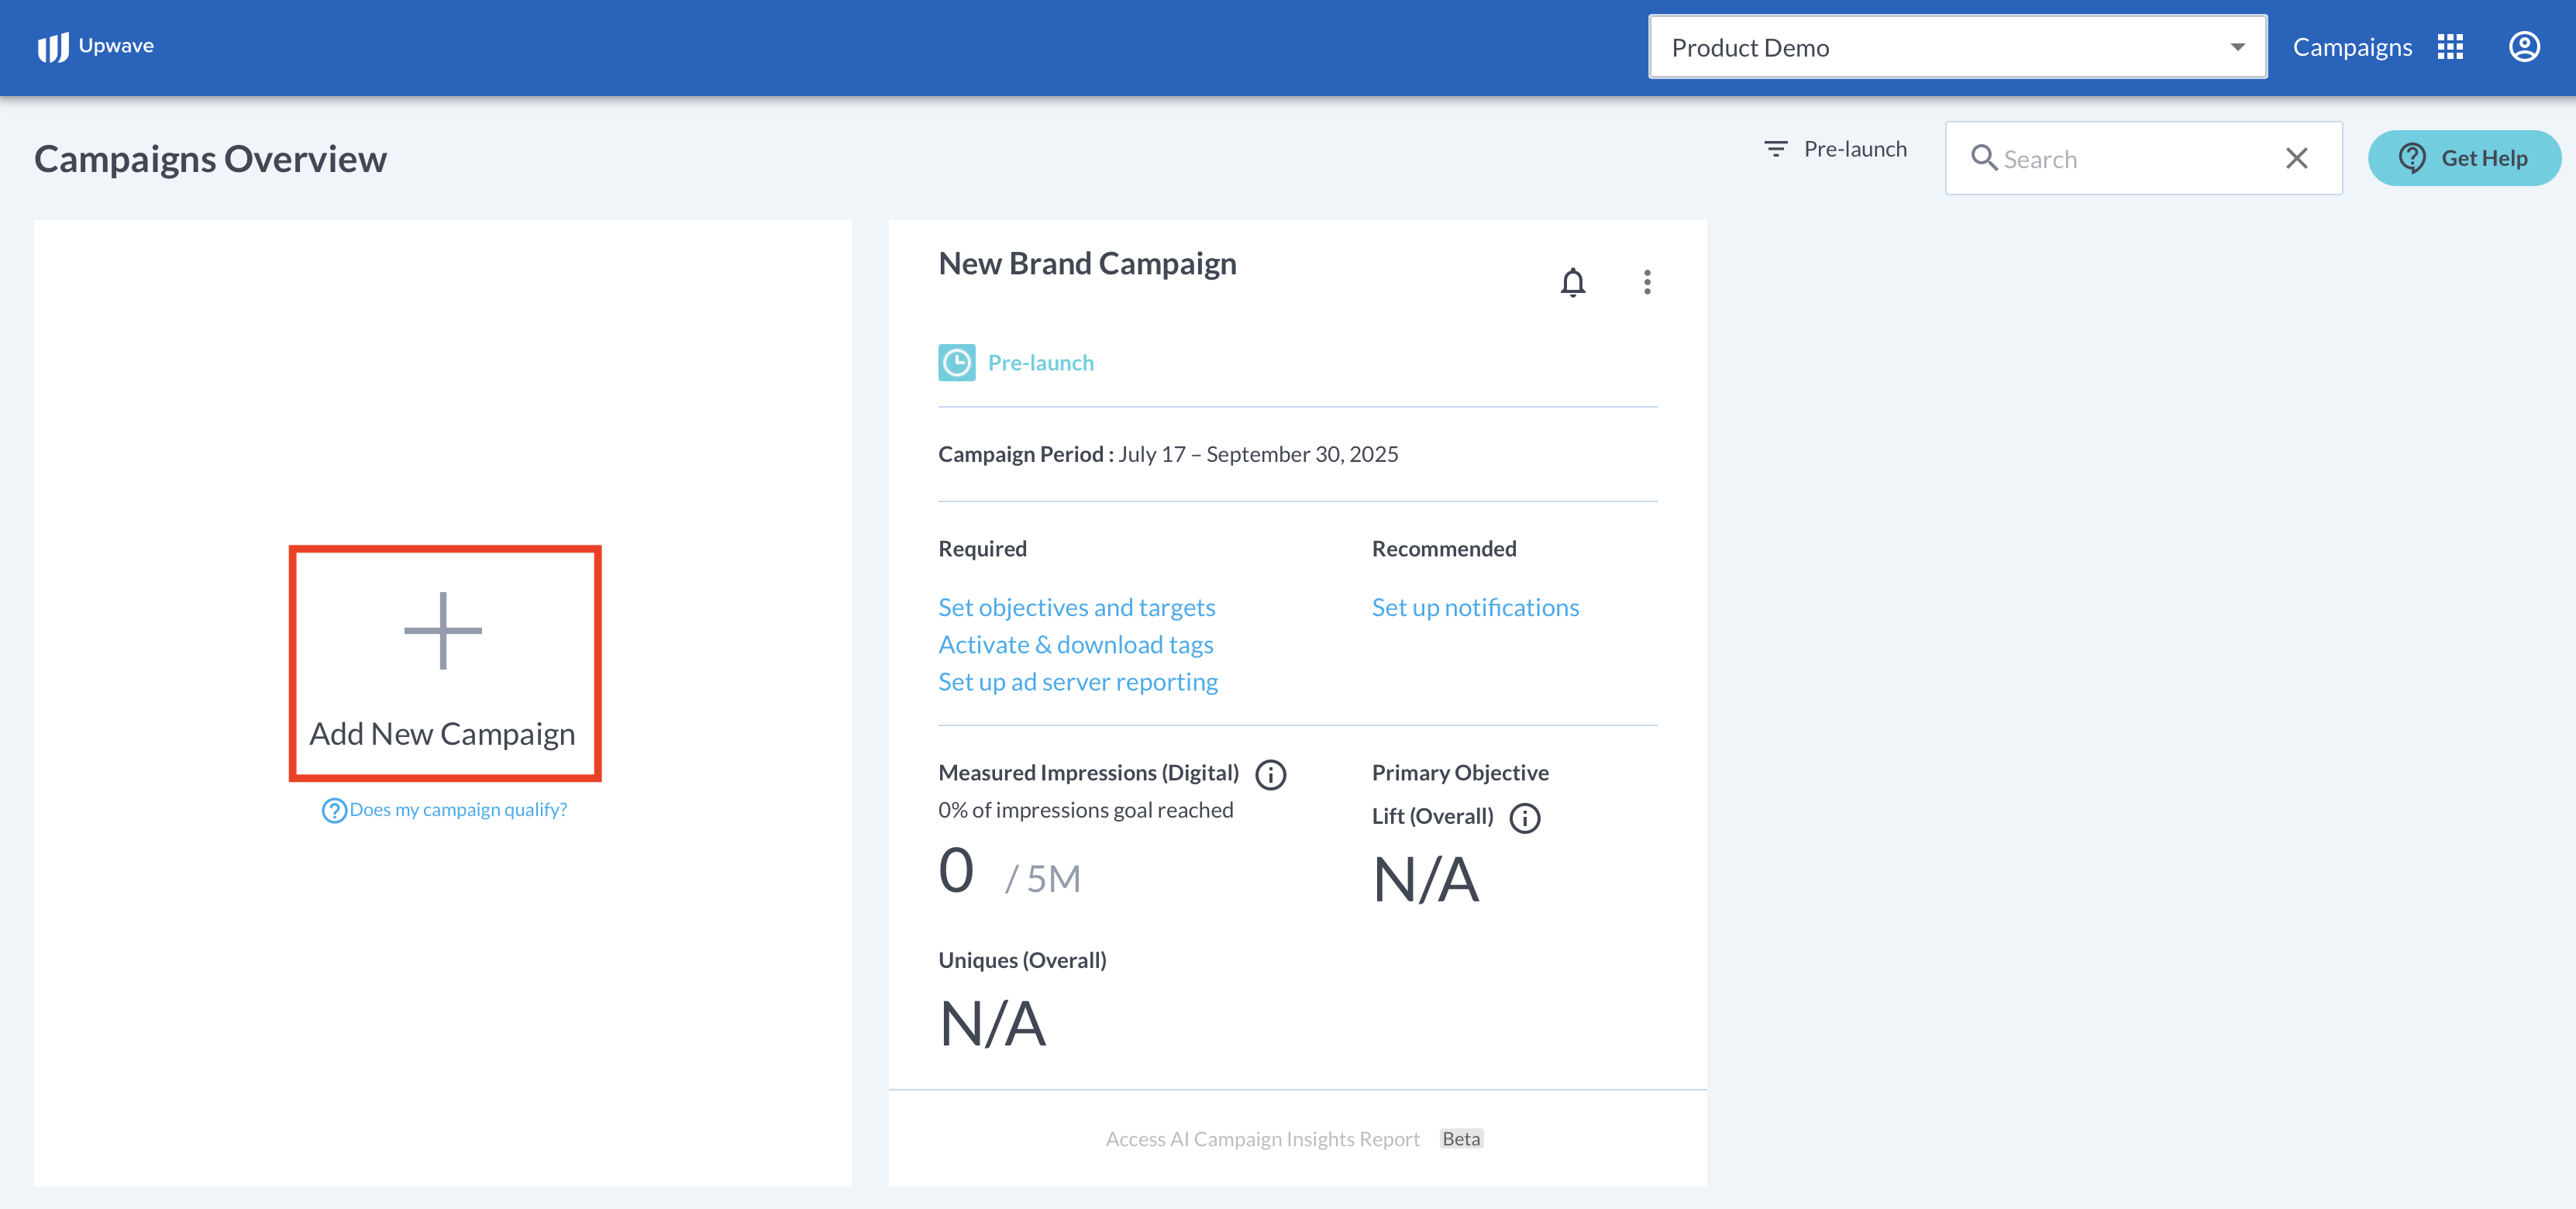Click the plus icon to add campaign
The image size is (2576, 1209).
(443, 631)
